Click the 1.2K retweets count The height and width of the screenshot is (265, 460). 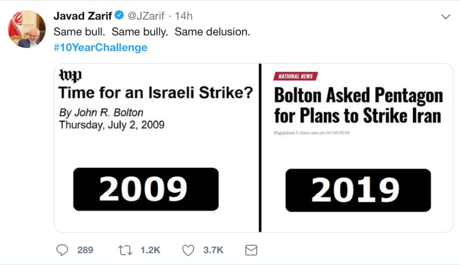pos(150,250)
